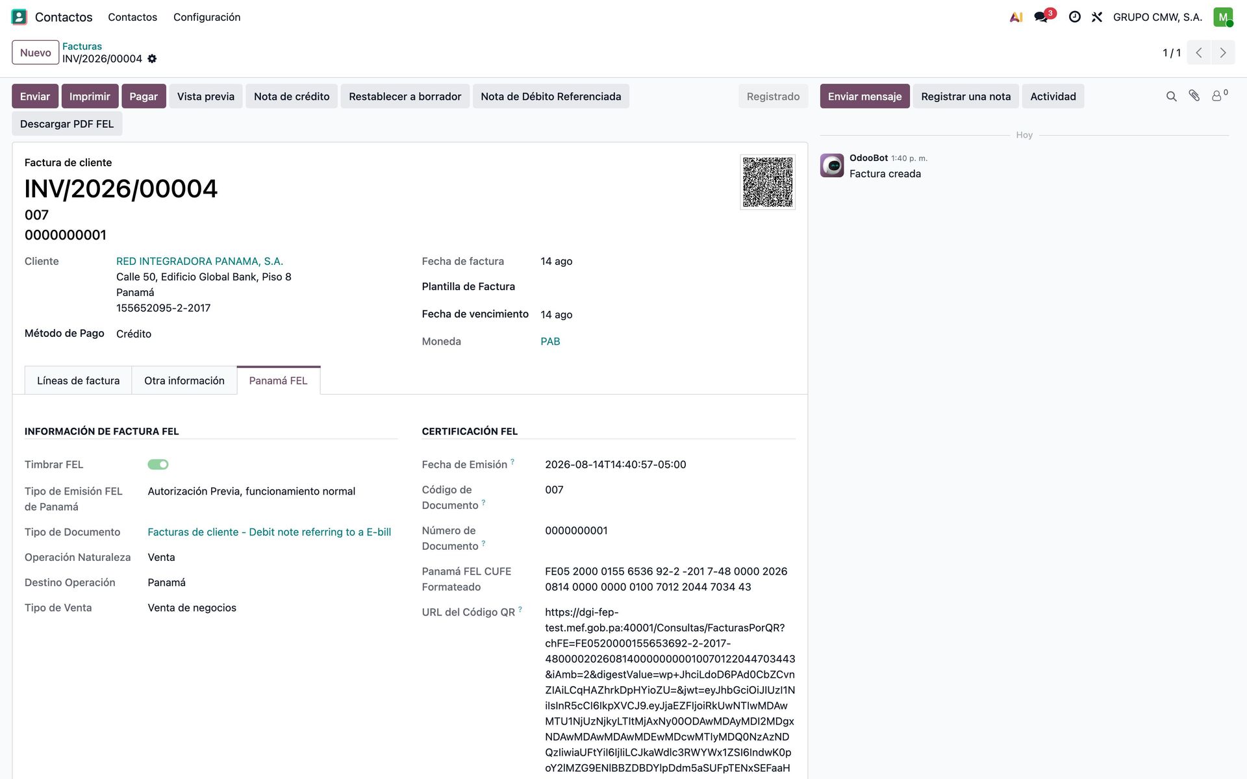Image resolution: width=1247 pixels, height=779 pixels.
Task: Open the Contactos menu
Action: [132, 17]
